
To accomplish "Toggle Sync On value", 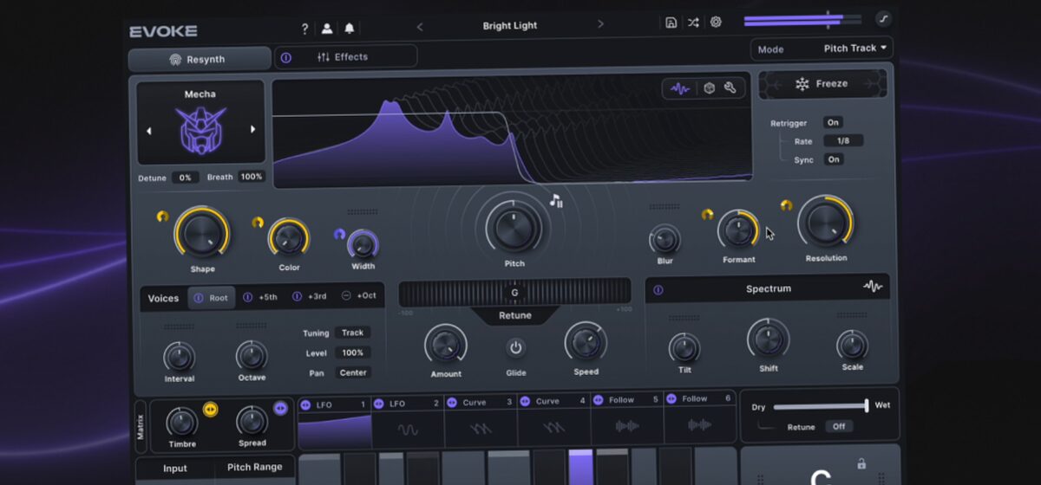I will pyautogui.click(x=834, y=159).
